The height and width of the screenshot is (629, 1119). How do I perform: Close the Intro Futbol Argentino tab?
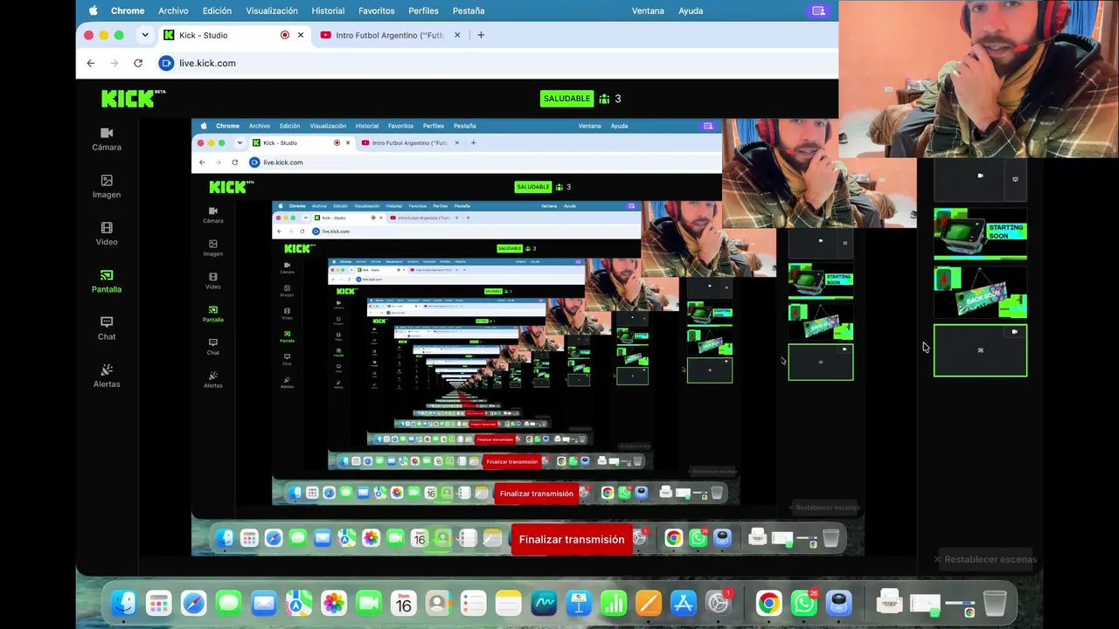(x=457, y=35)
